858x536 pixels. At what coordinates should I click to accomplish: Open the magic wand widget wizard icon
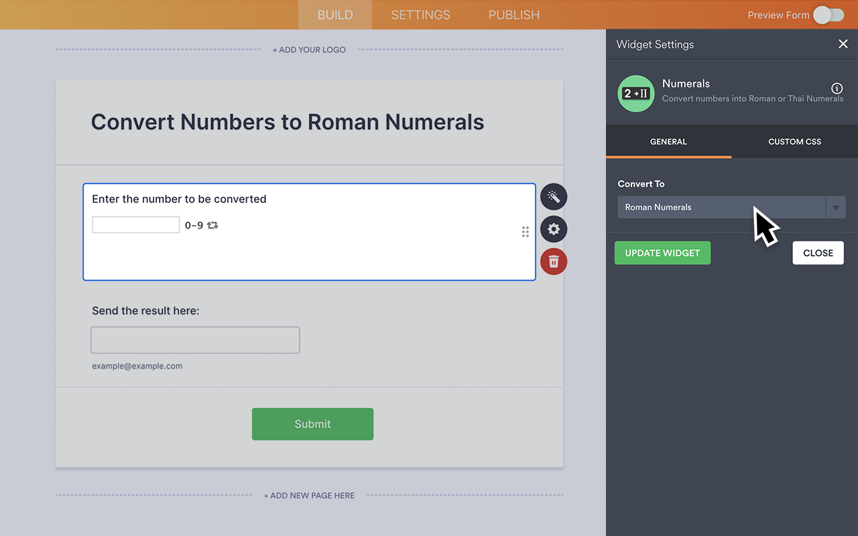point(553,196)
